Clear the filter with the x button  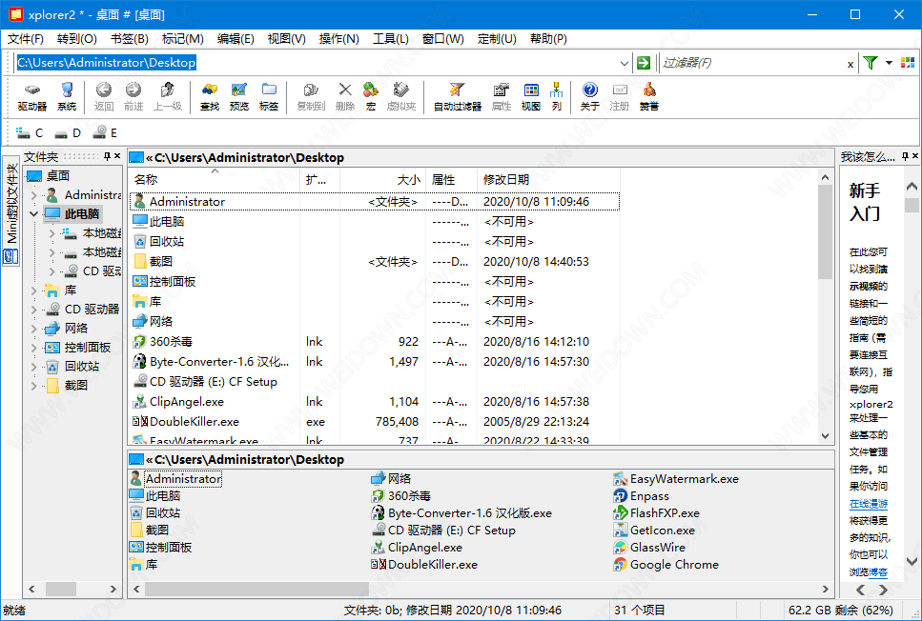pos(850,64)
